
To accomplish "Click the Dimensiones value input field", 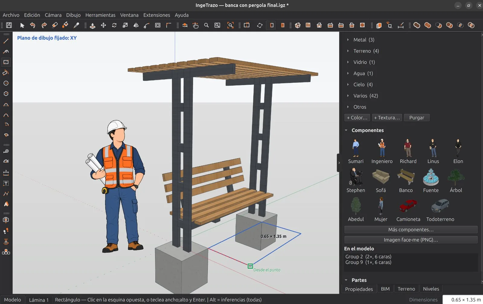I will [463, 299].
